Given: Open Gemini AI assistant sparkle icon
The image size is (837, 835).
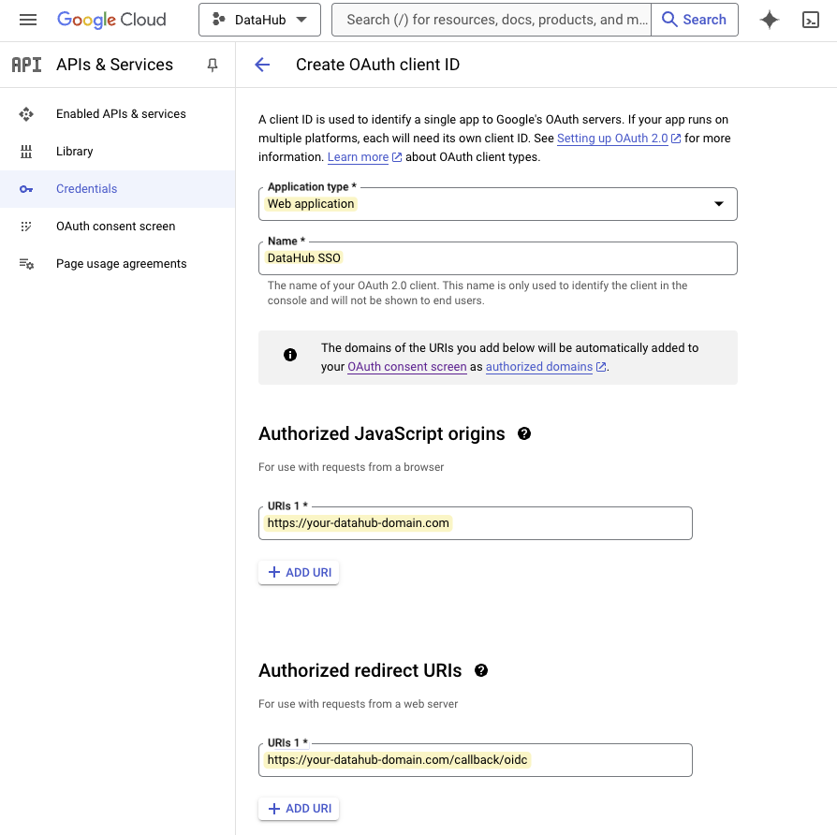Looking at the screenshot, I should pos(770,20).
